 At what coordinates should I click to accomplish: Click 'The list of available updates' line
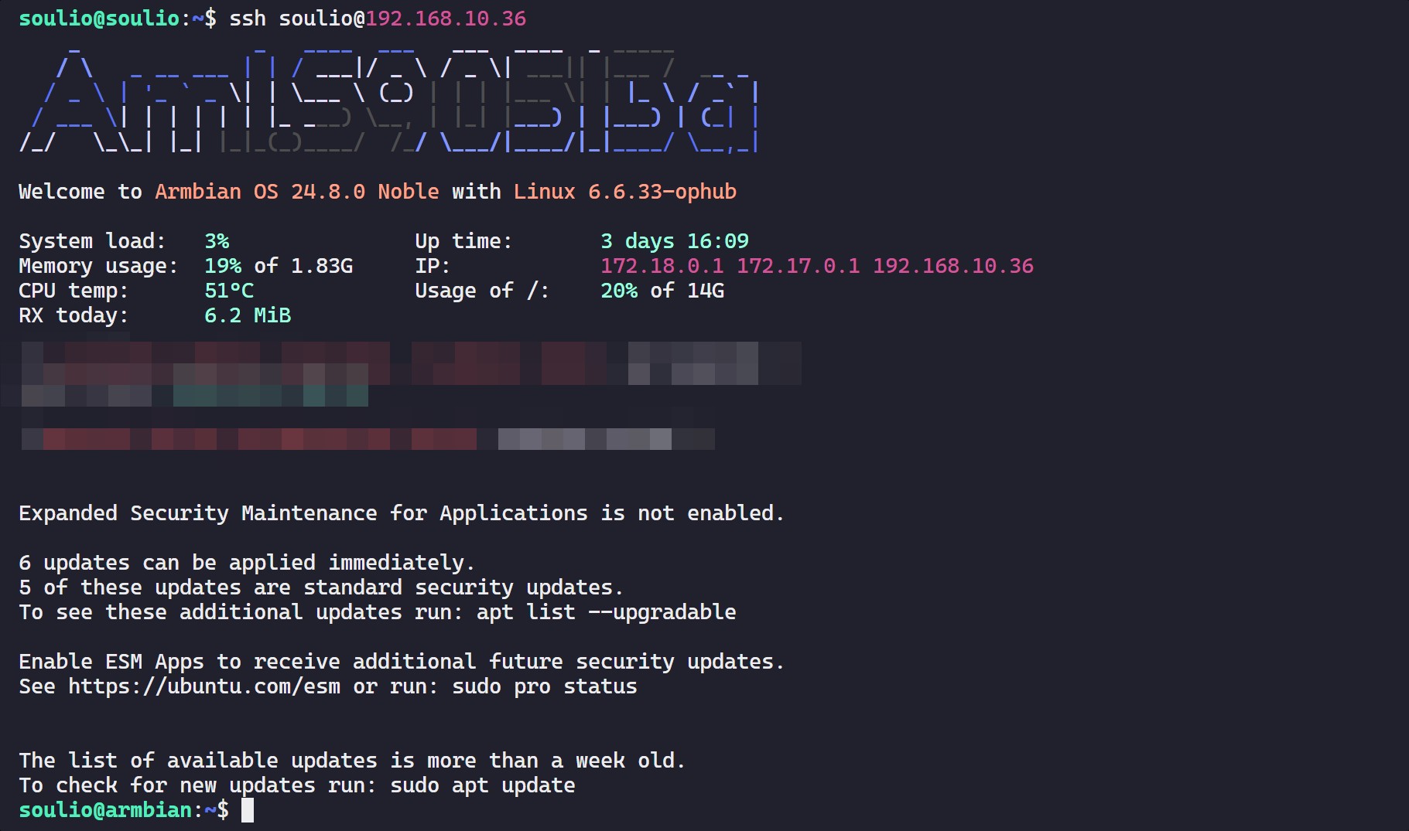click(x=352, y=761)
